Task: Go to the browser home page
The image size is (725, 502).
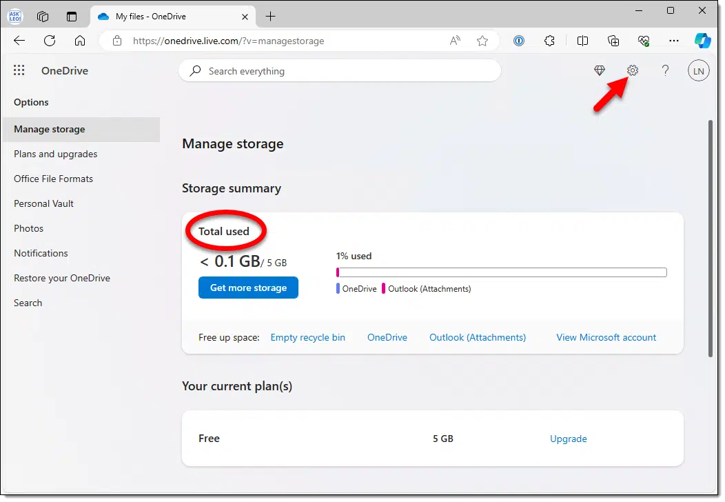Action: point(80,41)
